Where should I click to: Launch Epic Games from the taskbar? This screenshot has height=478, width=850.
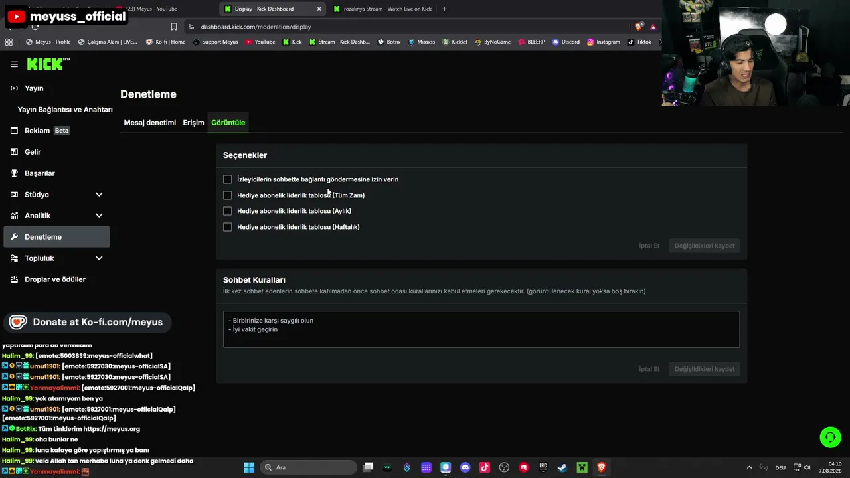click(x=543, y=467)
